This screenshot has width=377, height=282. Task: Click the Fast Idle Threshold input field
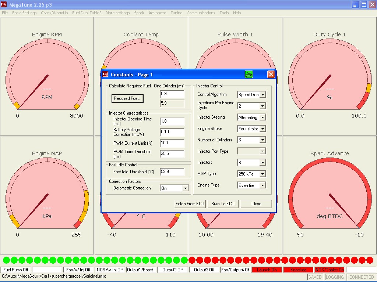[172, 172]
